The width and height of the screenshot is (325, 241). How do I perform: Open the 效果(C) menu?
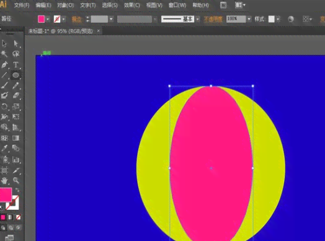click(x=132, y=5)
